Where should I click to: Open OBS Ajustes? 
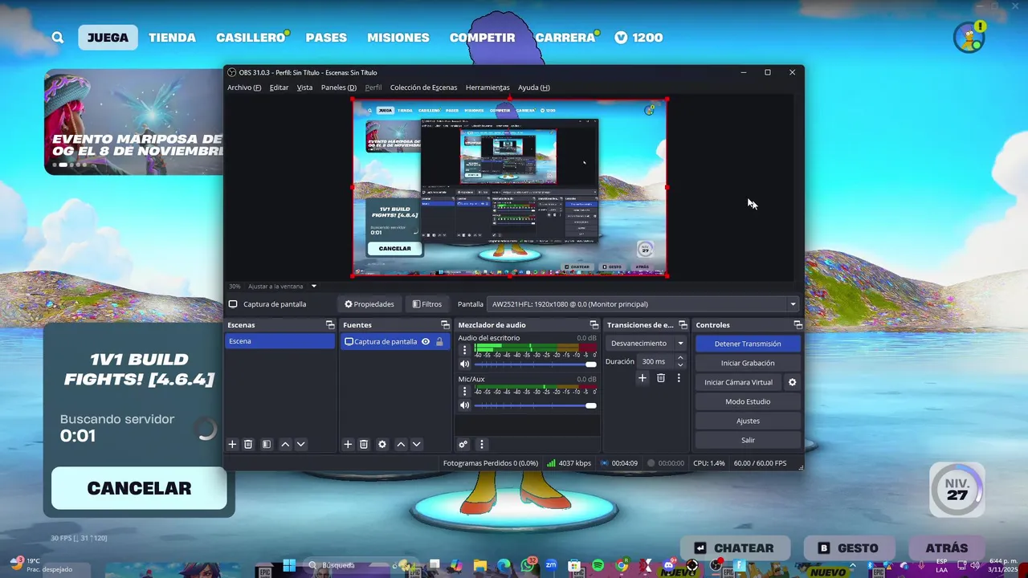click(748, 421)
